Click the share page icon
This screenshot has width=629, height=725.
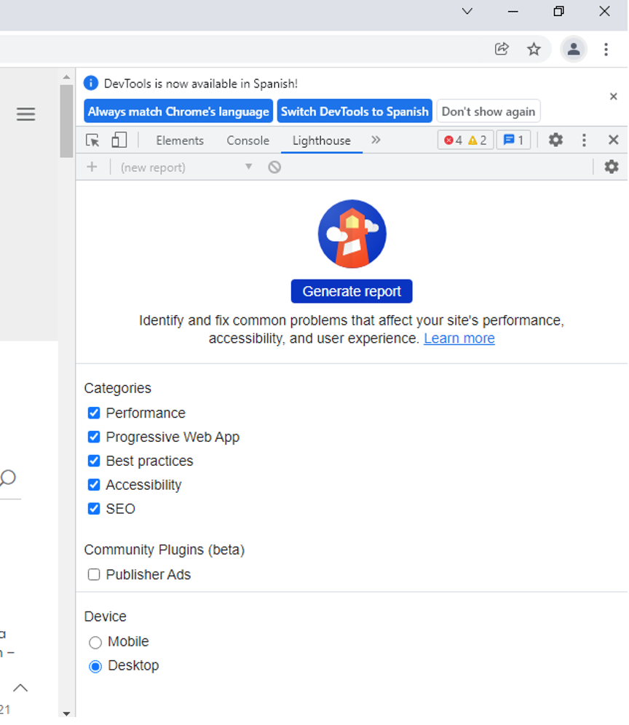pyautogui.click(x=502, y=49)
